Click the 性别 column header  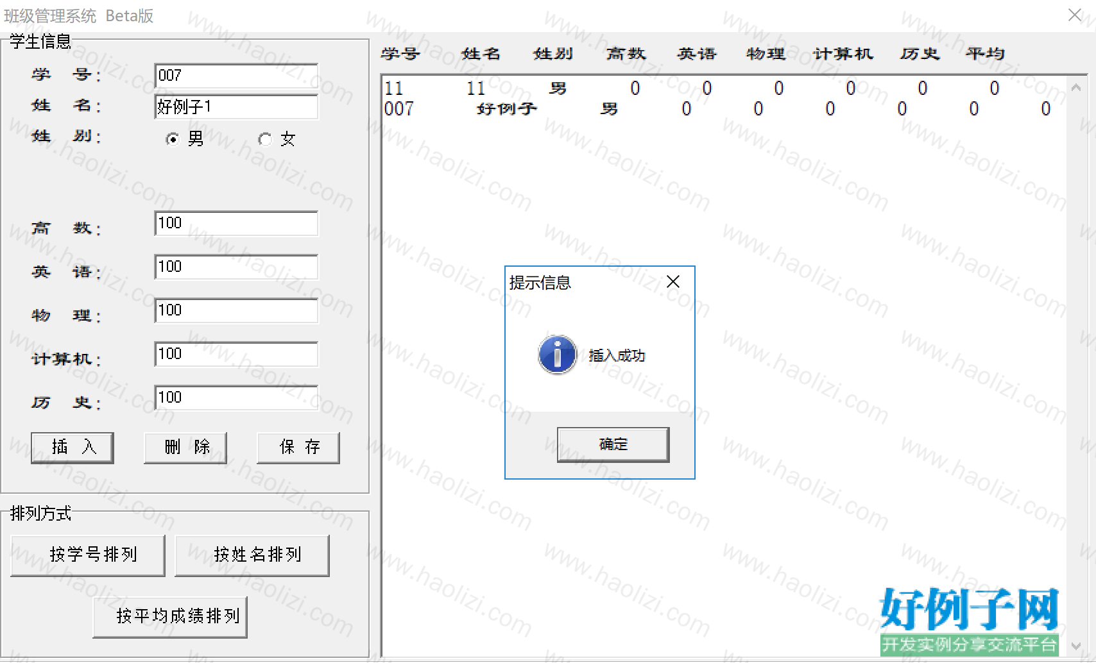pos(553,54)
